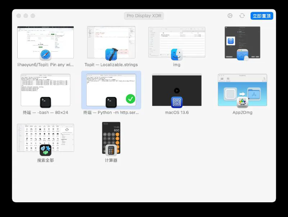Click the 立即置顶 button

pyautogui.click(x=262, y=16)
